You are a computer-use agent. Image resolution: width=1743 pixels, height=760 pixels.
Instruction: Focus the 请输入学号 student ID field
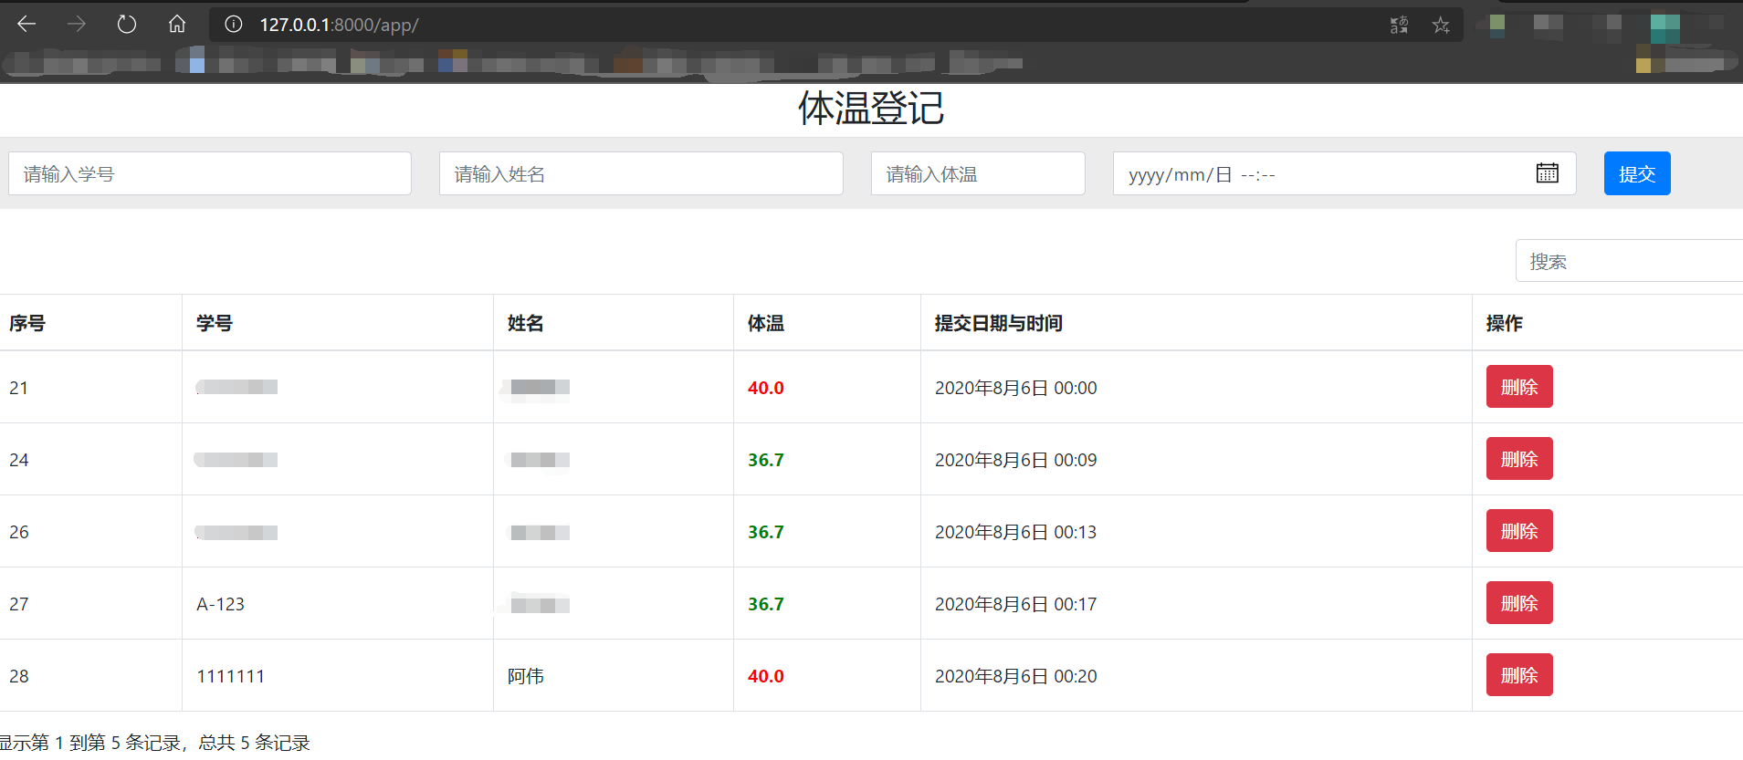210,173
